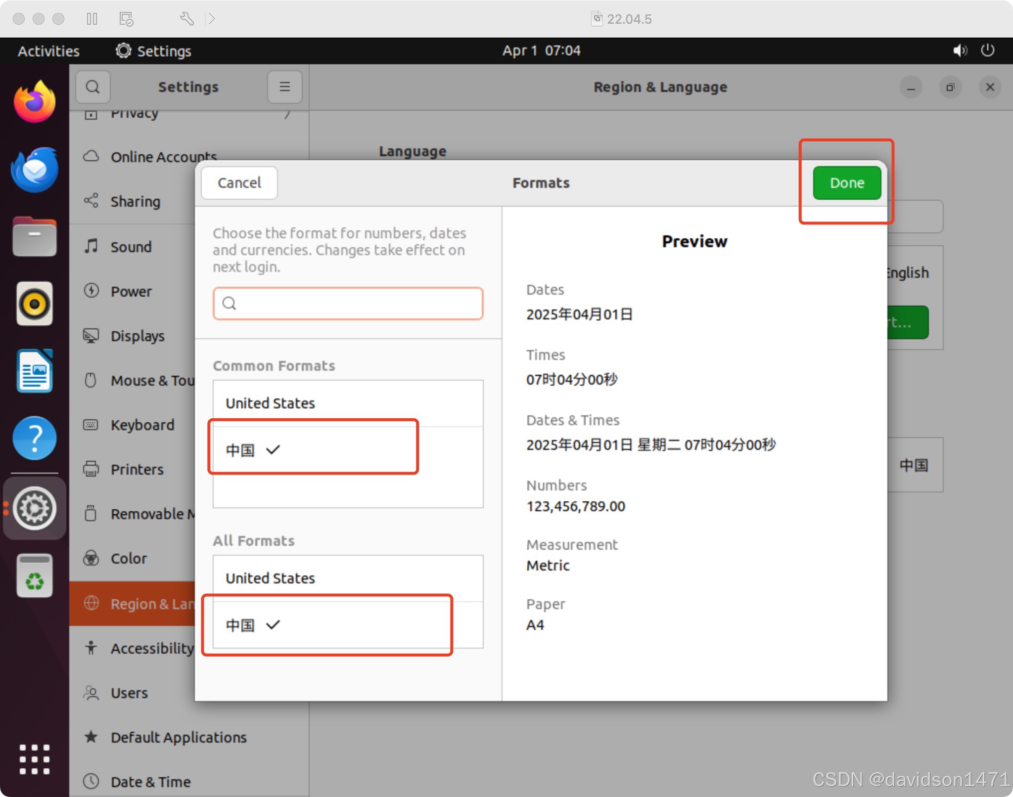
Task: Open the Settings hamburger menu
Action: click(284, 87)
